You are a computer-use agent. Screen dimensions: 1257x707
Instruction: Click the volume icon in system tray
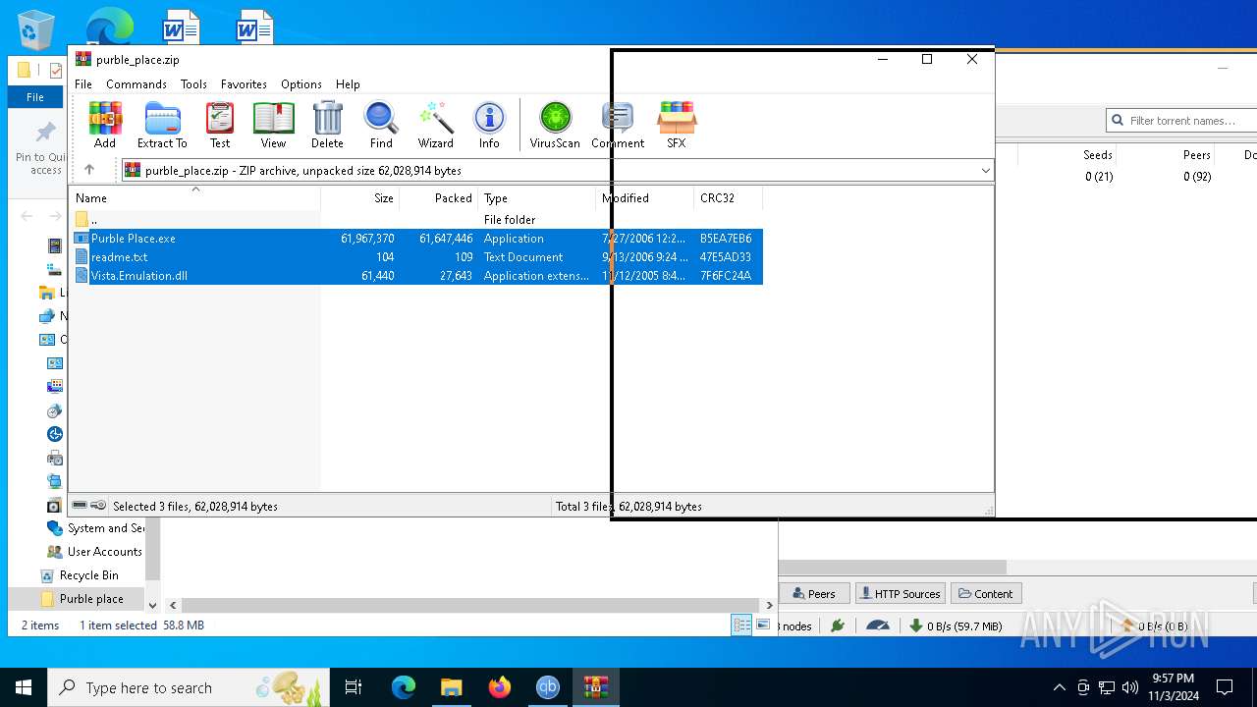pos(1129,687)
